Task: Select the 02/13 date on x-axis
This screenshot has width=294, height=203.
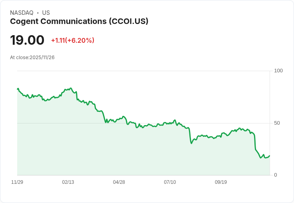Action: [68, 182]
